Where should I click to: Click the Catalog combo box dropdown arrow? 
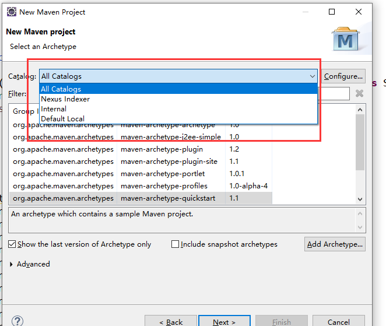[x=313, y=76]
